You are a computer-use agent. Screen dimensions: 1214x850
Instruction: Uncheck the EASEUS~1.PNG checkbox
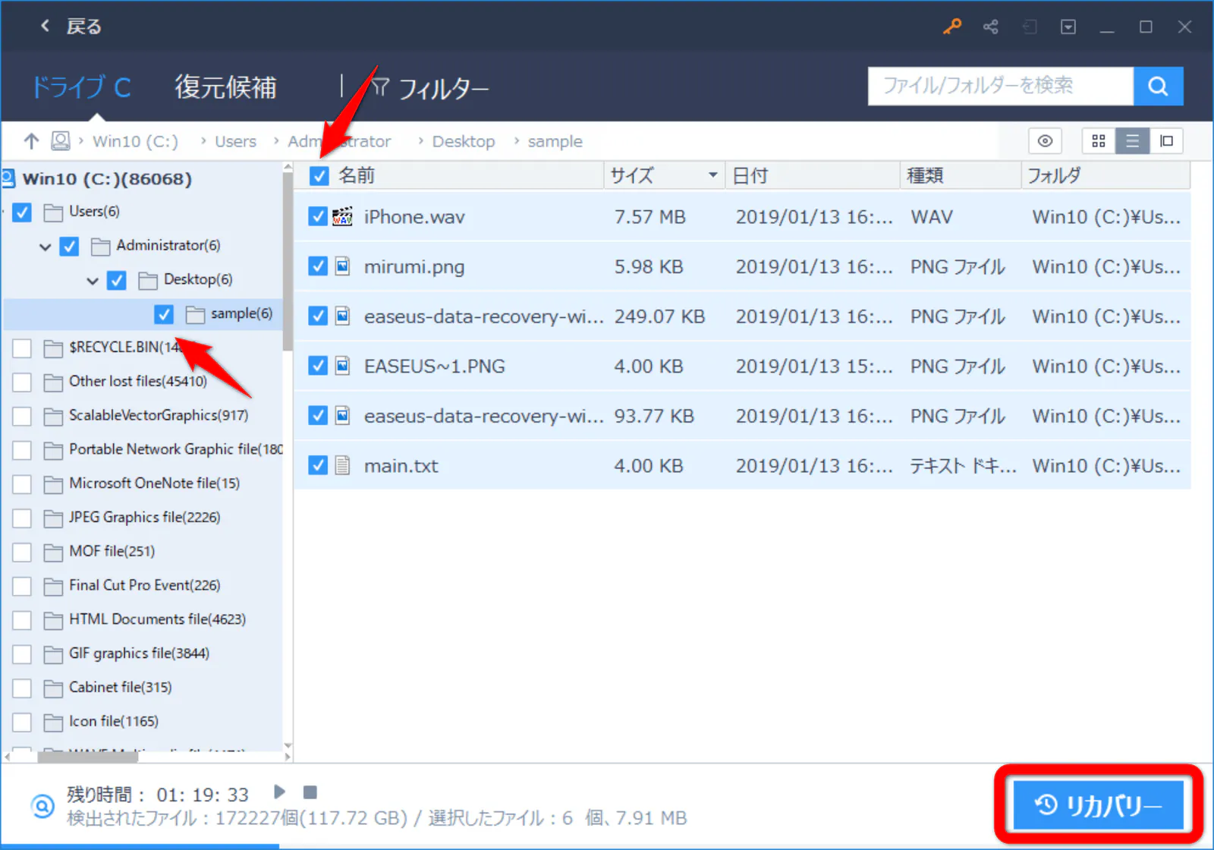click(318, 366)
